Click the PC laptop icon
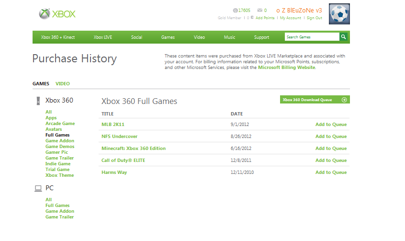 [38, 188]
